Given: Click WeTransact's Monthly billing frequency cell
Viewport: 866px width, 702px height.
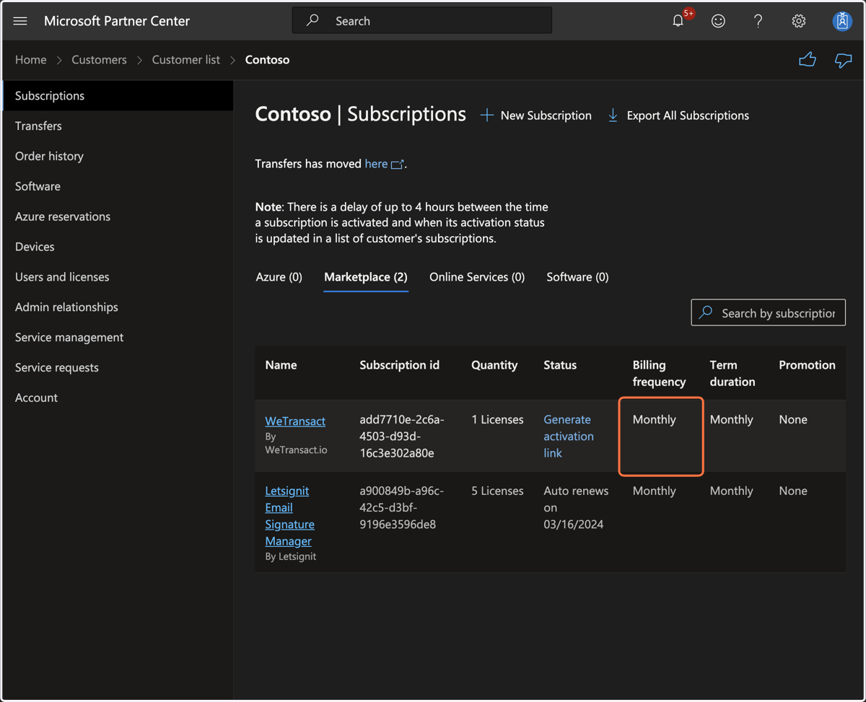Looking at the screenshot, I should 655,419.
